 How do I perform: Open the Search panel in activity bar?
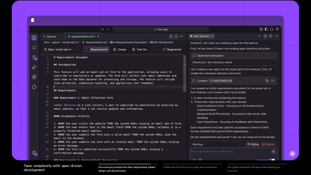pos(34,48)
